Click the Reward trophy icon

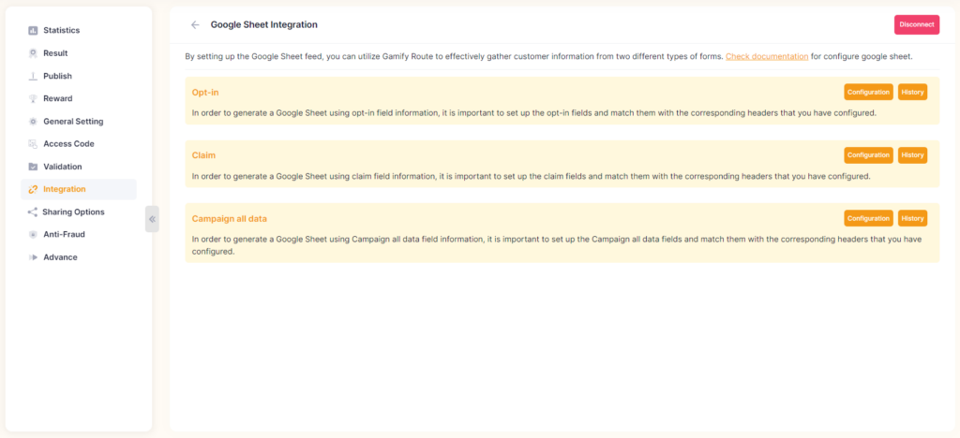[x=33, y=98]
